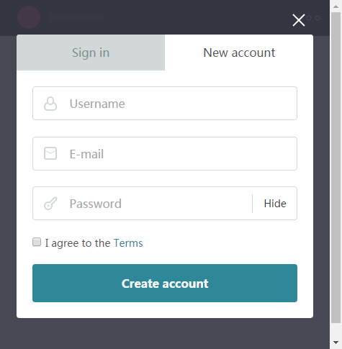Submit form with Create account button
The height and width of the screenshot is (349, 342).
pyautogui.click(x=165, y=283)
